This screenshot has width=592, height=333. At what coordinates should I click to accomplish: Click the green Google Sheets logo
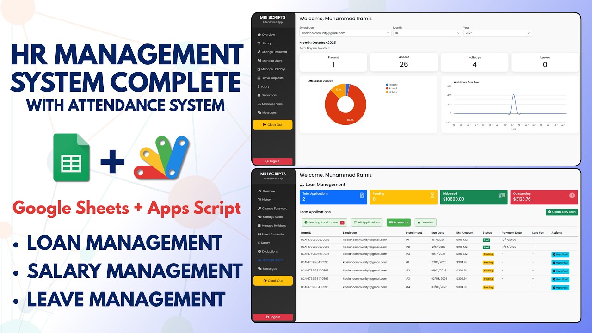(71, 157)
